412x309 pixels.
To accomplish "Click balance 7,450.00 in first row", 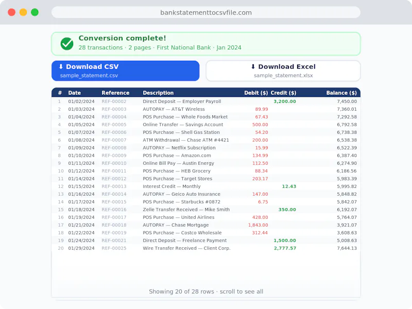I will 347,101.
